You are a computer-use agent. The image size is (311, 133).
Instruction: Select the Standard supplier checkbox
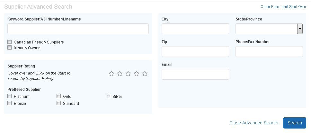(58, 103)
